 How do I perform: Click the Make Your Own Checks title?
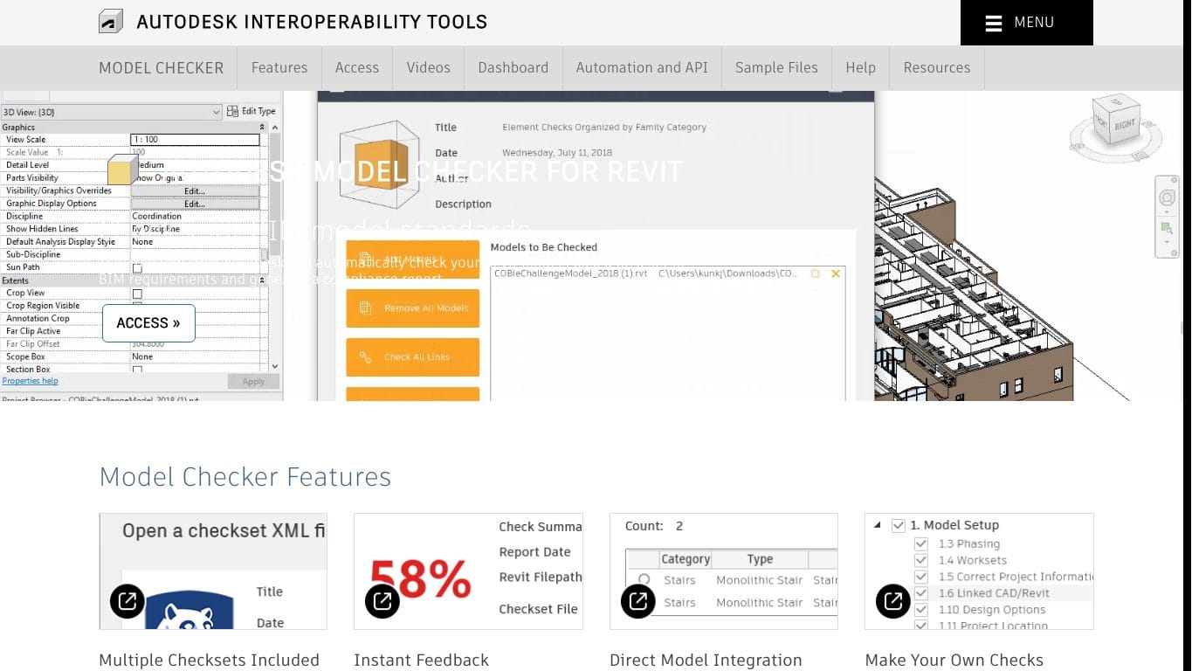tap(954, 661)
